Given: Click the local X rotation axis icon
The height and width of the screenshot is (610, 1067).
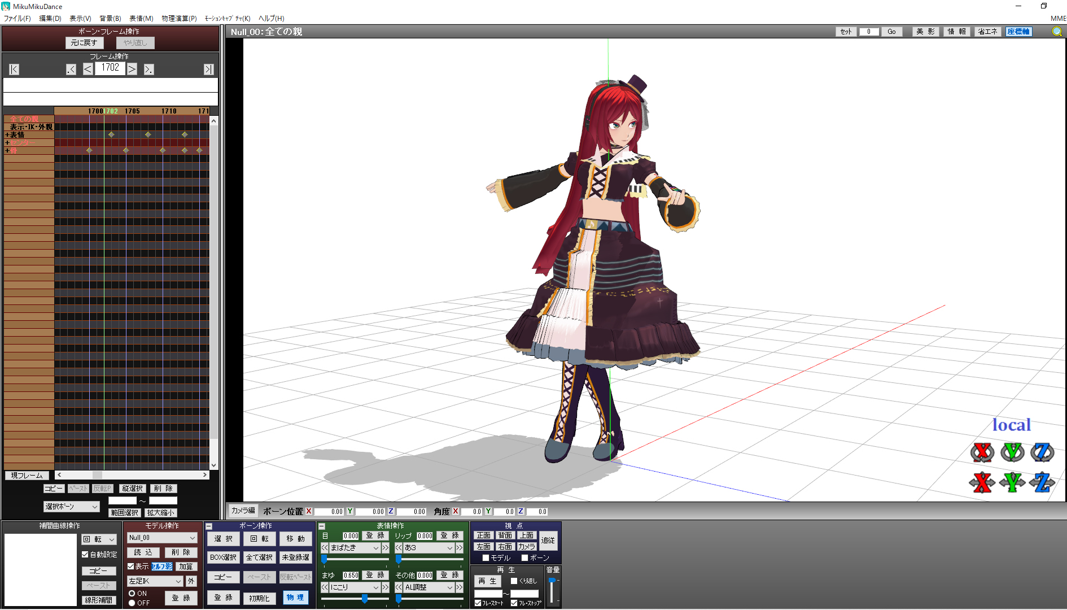Looking at the screenshot, I should point(982,452).
